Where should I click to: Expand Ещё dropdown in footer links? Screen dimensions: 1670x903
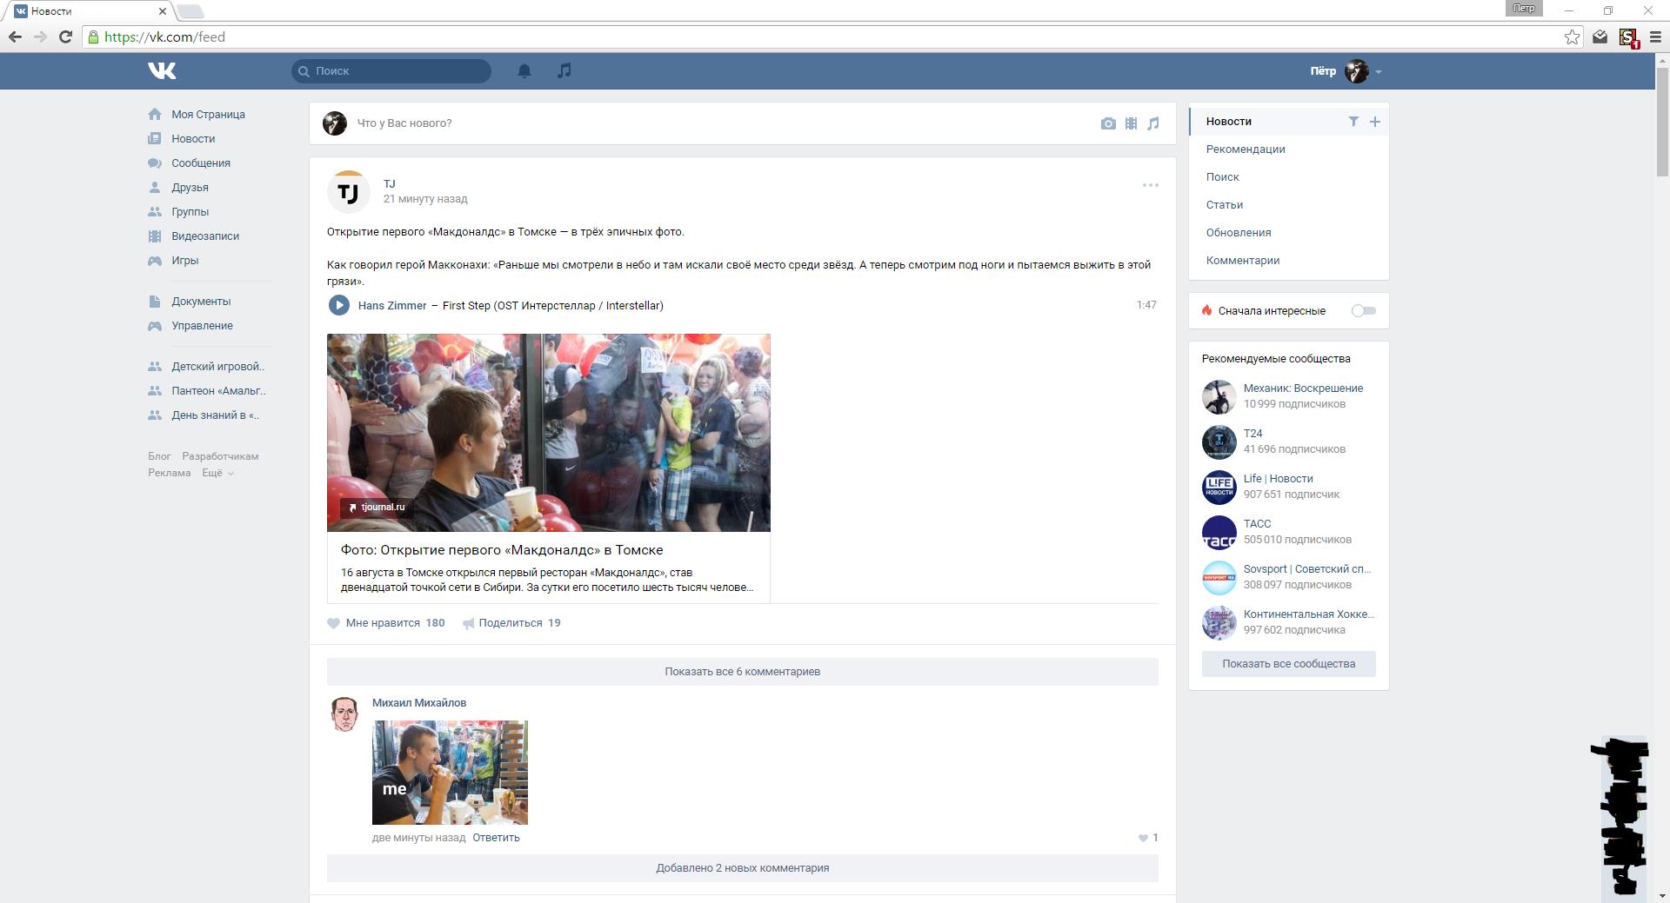click(x=217, y=473)
